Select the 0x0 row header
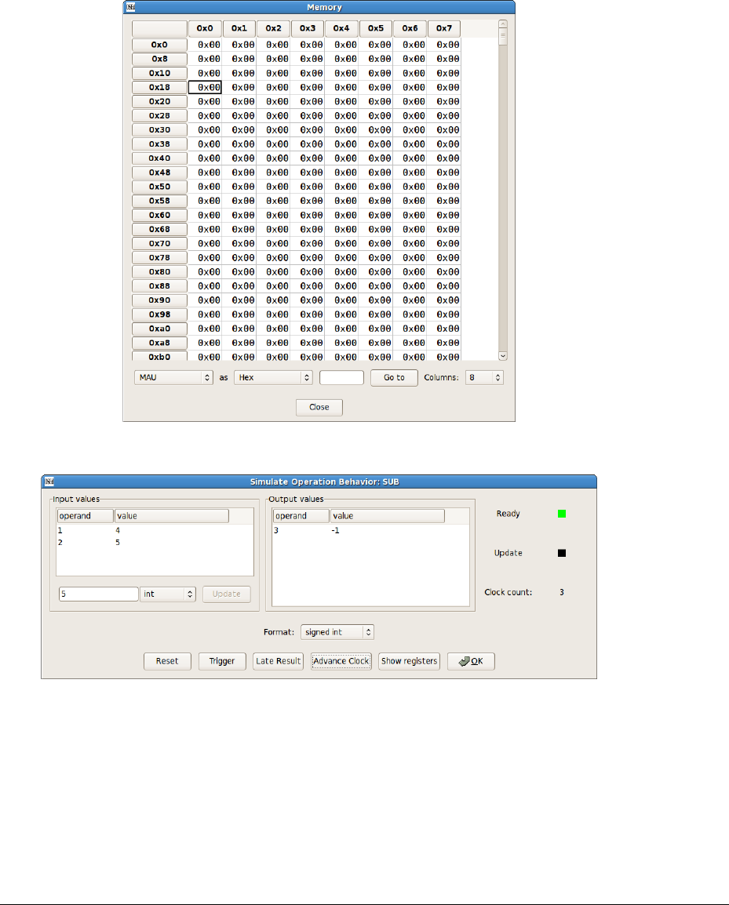Image resolution: width=729 pixels, height=905 pixels. 159,45
